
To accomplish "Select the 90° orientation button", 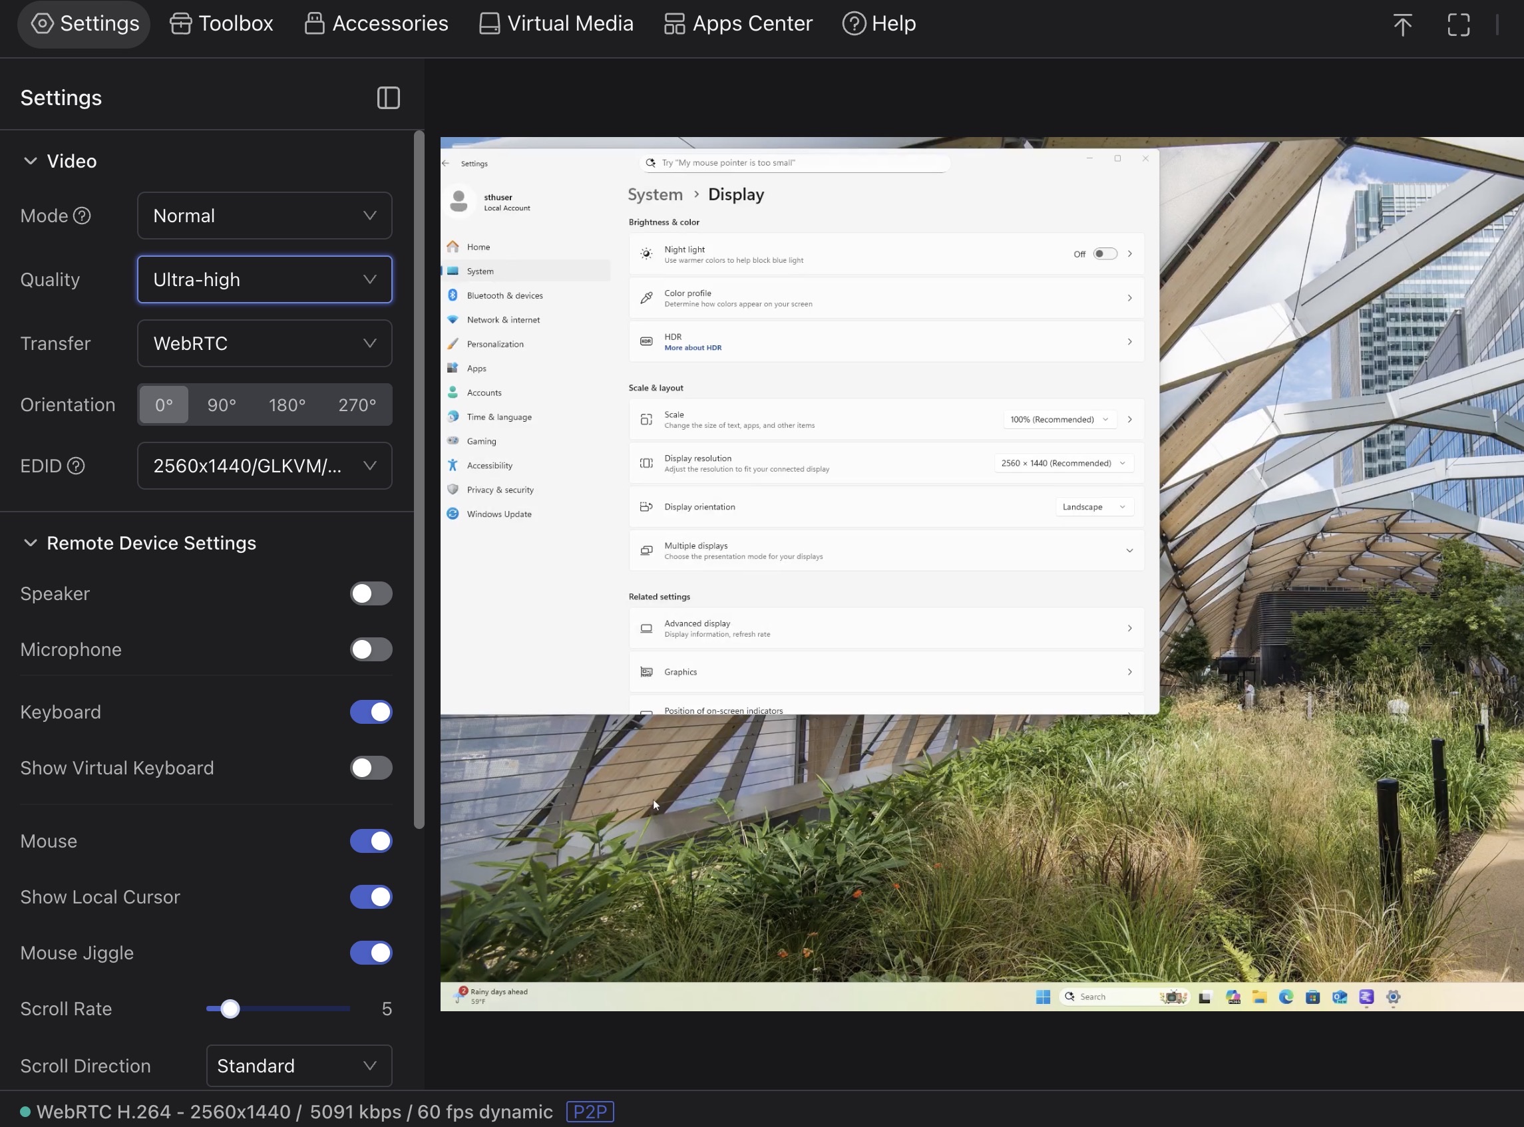I will click(221, 404).
